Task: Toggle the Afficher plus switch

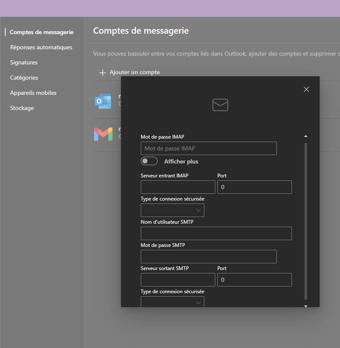Action: click(149, 161)
